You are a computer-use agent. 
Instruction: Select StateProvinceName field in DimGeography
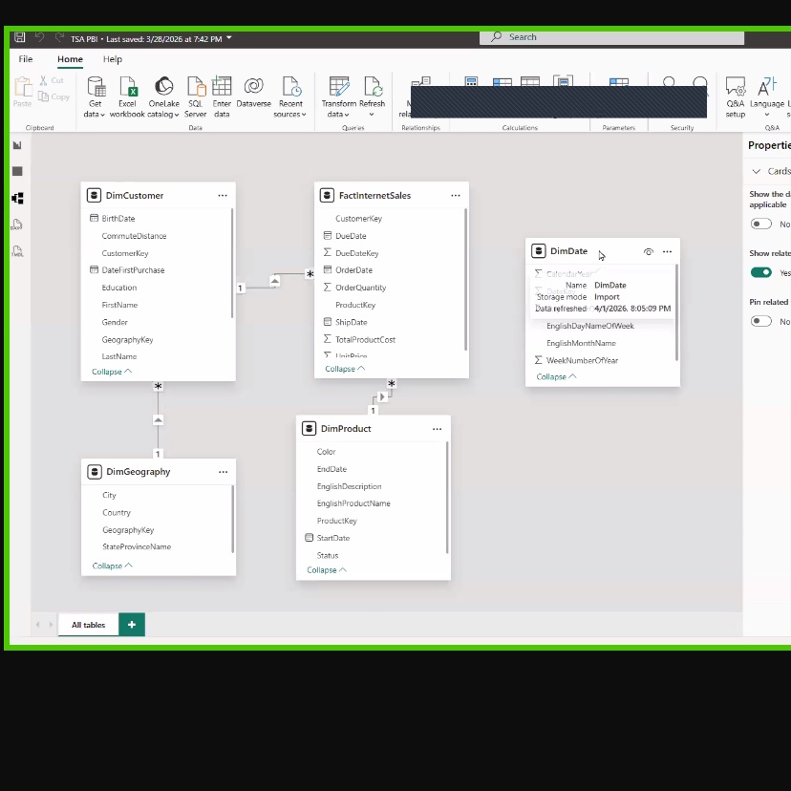click(x=137, y=546)
